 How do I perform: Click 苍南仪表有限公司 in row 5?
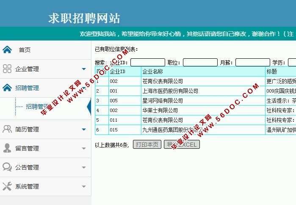pos(203,120)
